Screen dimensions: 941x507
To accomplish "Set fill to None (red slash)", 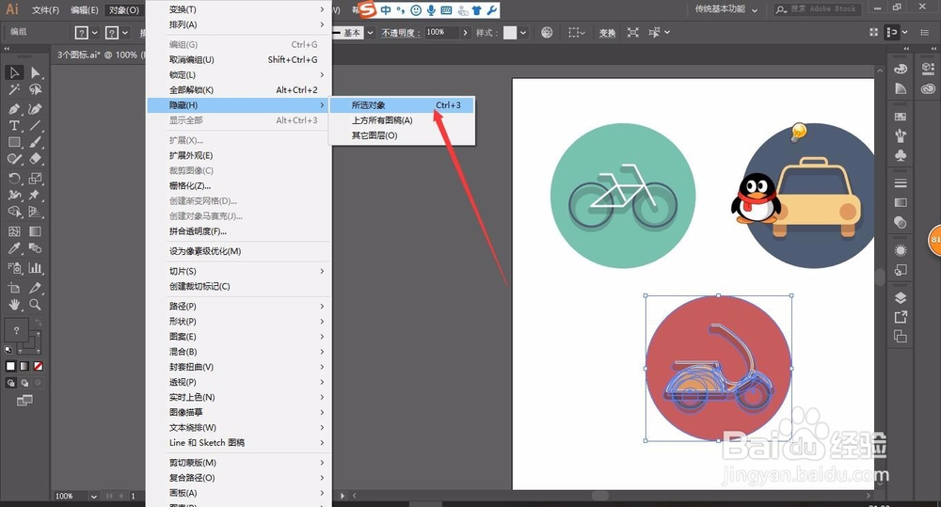I will [38, 366].
